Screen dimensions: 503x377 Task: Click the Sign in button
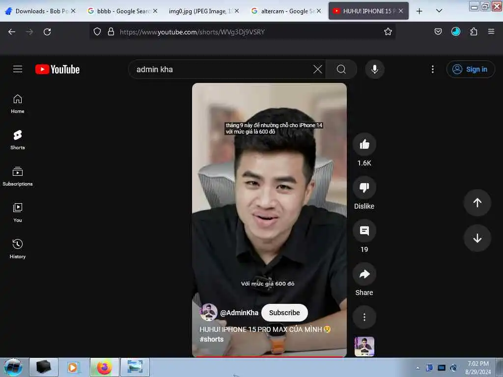click(470, 69)
